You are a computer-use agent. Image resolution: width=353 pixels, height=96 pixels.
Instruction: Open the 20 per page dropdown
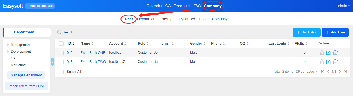point(307,72)
